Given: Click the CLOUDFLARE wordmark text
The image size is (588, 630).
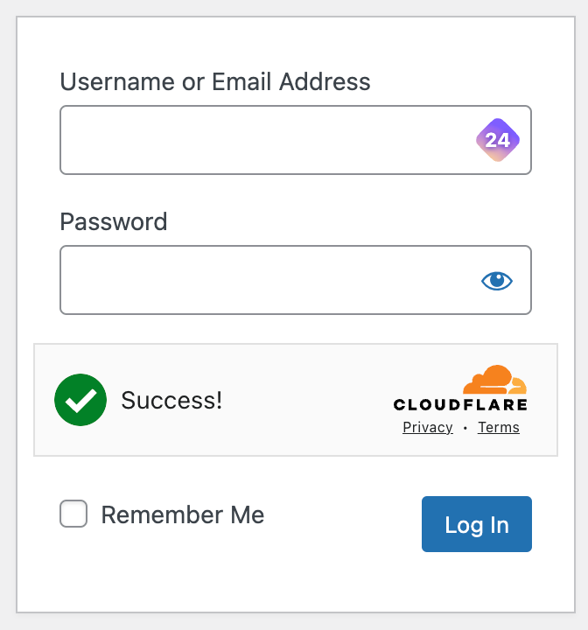Looking at the screenshot, I should pyautogui.click(x=460, y=404).
